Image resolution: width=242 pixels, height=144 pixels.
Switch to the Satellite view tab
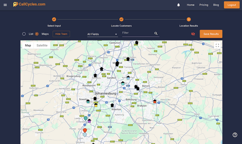tap(42, 45)
